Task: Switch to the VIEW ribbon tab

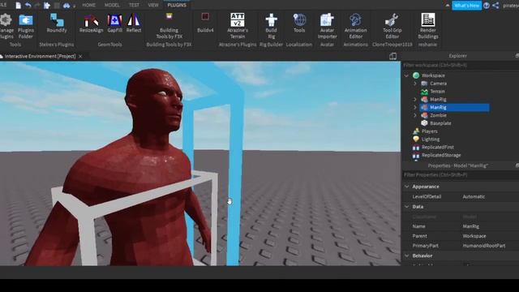Action: 153,6
